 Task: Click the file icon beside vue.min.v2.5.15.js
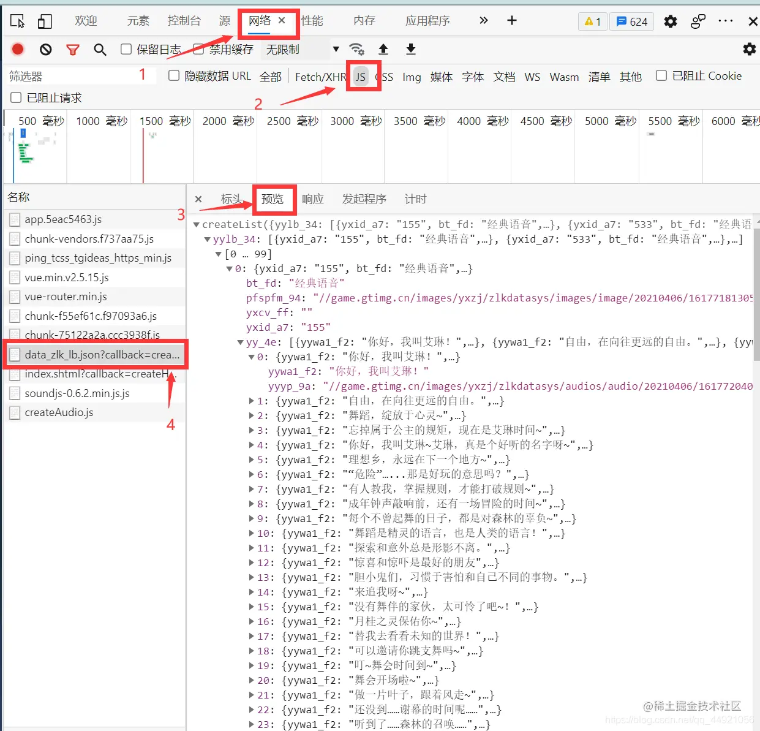15,278
